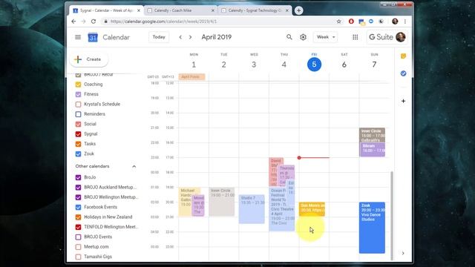This screenshot has height=267, width=475.
Task: Open Google Keep side panel icon
Action: tap(403, 56)
